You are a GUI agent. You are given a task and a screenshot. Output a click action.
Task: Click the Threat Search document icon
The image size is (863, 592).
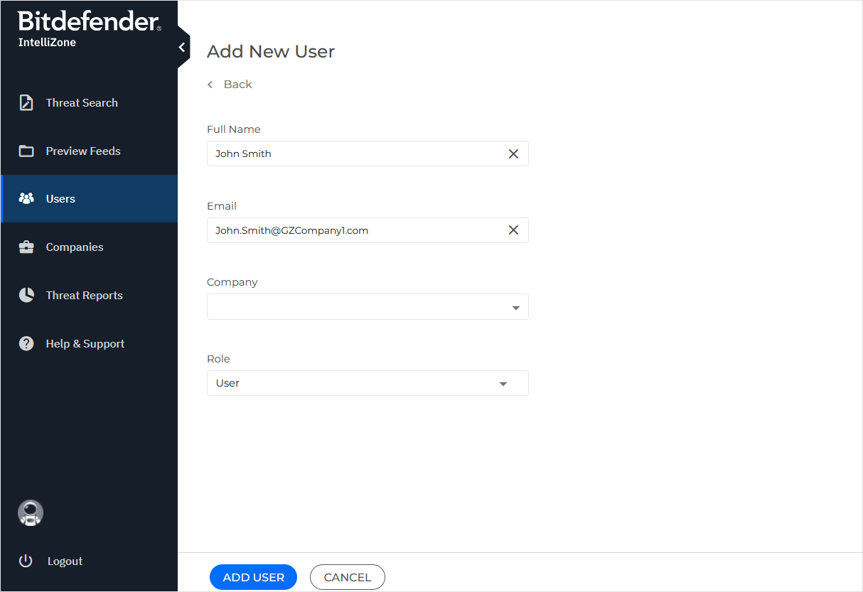point(26,103)
